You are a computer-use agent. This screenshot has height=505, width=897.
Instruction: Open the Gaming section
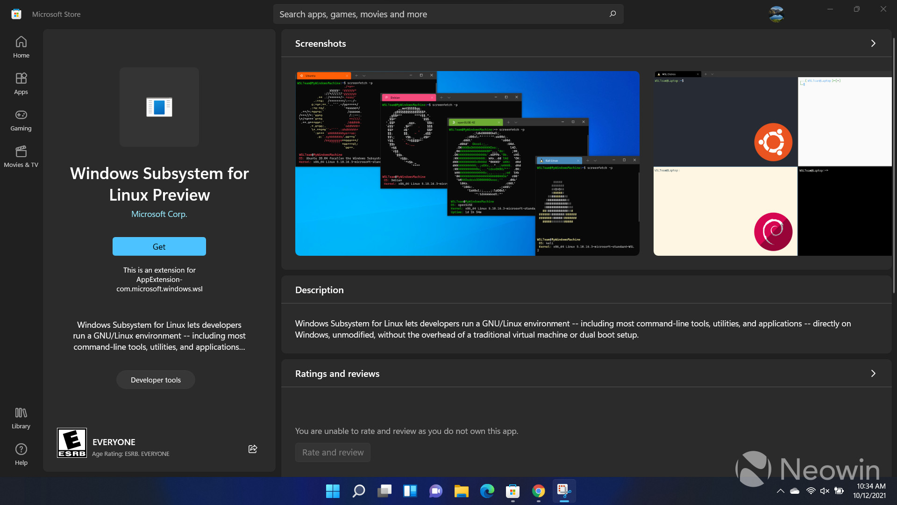[21, 120]
